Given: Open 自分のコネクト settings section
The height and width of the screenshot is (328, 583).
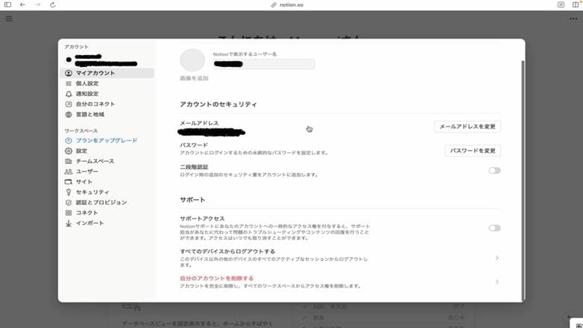Looking at the screenshot, I should coord(107,104).
